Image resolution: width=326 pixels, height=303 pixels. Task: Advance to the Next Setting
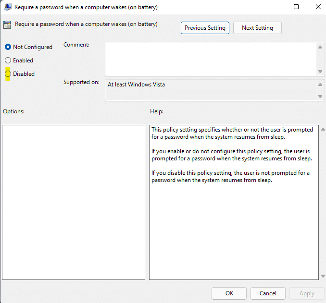coord(257,28)
